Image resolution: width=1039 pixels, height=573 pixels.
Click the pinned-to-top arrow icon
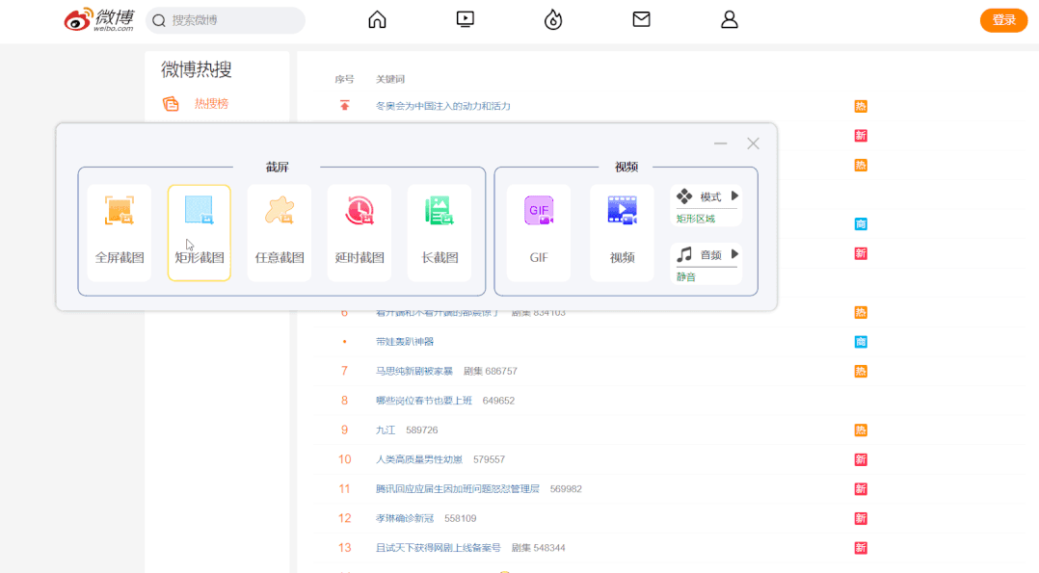pyautogui.click(x=345, y=106)
